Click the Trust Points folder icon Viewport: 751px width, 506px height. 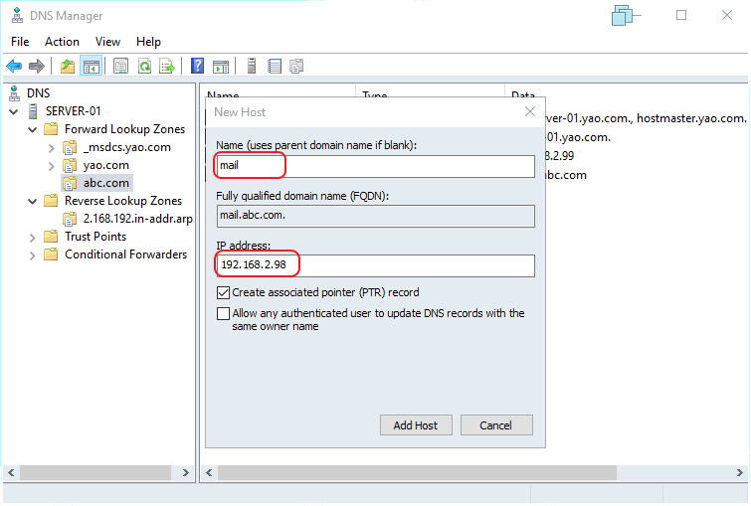tap(51, 237)
